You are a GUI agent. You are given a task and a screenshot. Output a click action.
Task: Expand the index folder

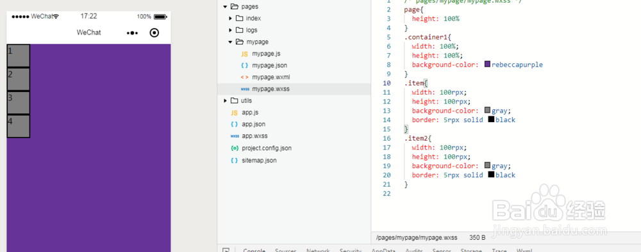tap(231, 19)
